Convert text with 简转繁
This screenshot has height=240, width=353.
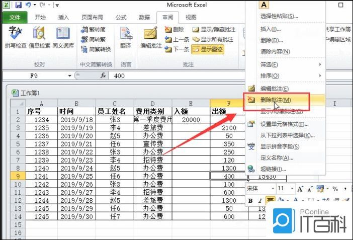tap(93, 39)
